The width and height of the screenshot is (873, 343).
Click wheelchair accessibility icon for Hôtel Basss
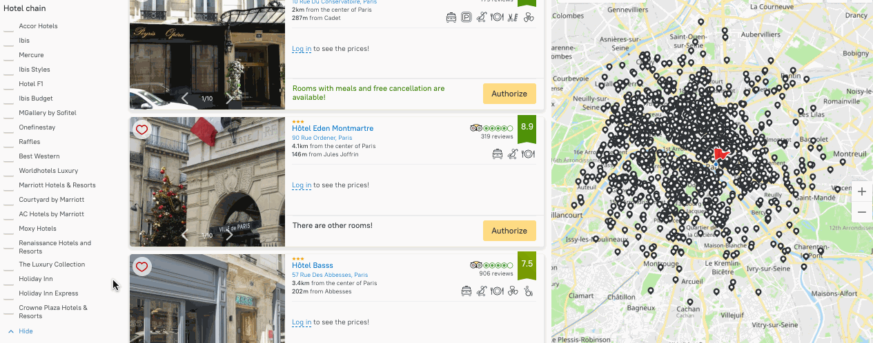click(x=529, y=291)
